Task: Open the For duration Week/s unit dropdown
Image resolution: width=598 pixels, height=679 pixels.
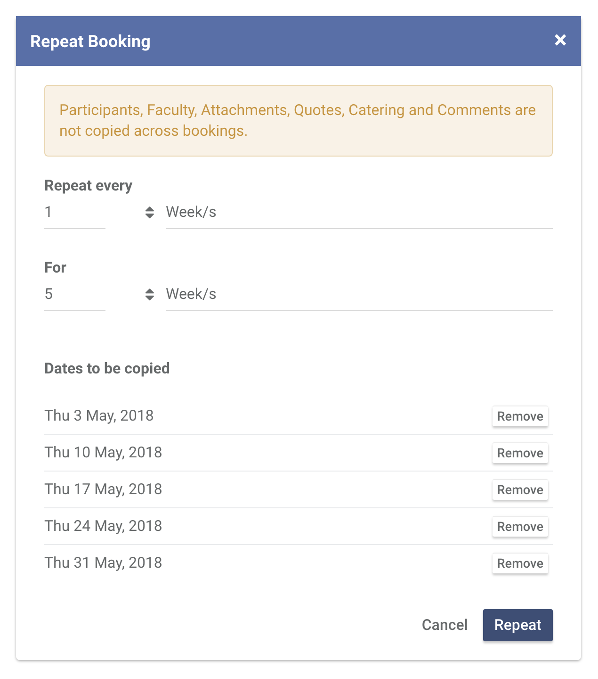Action: coord(359,295)
